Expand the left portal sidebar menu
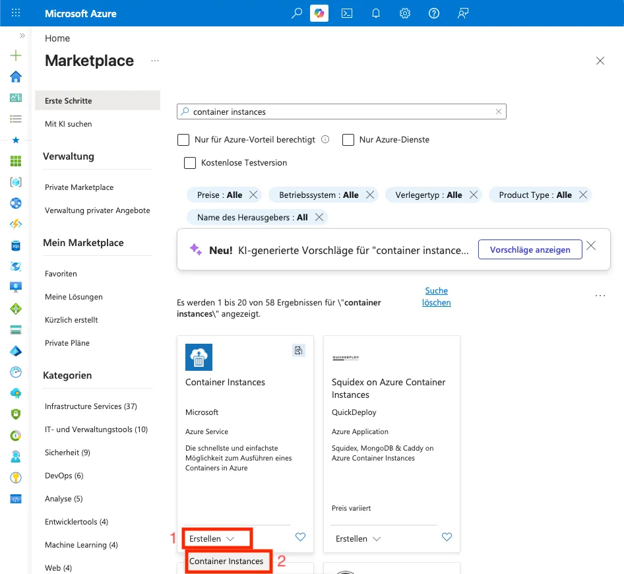This screenshot has width=624, height=574. tap(22, 36)
